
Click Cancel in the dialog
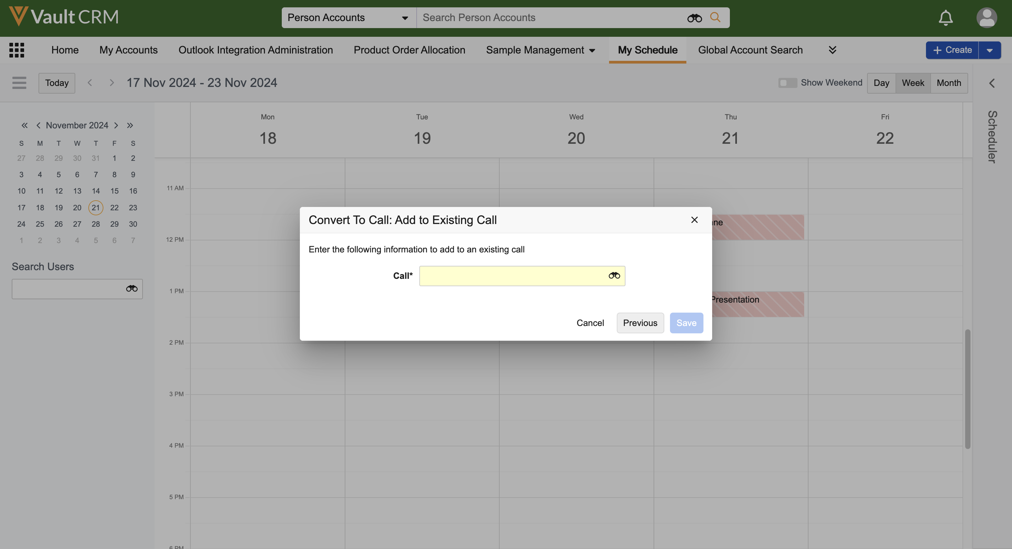590,323
